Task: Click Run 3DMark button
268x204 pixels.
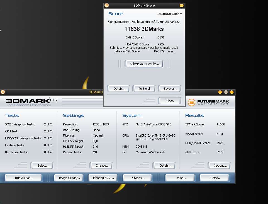Action: (x=23, y=178)
